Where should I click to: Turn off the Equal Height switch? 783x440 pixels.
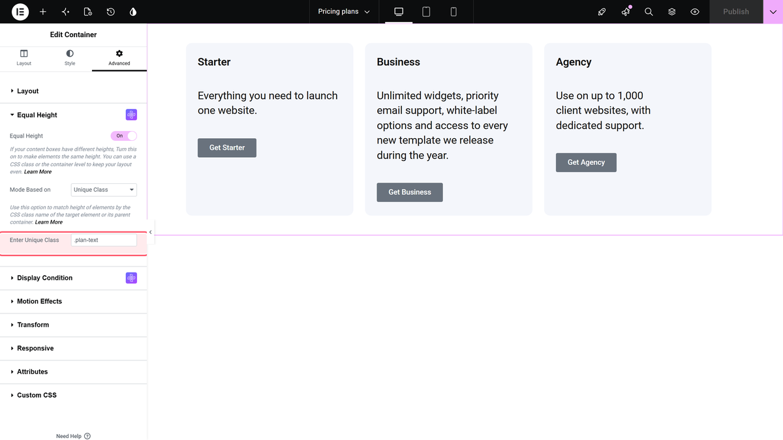click(124, 136)
